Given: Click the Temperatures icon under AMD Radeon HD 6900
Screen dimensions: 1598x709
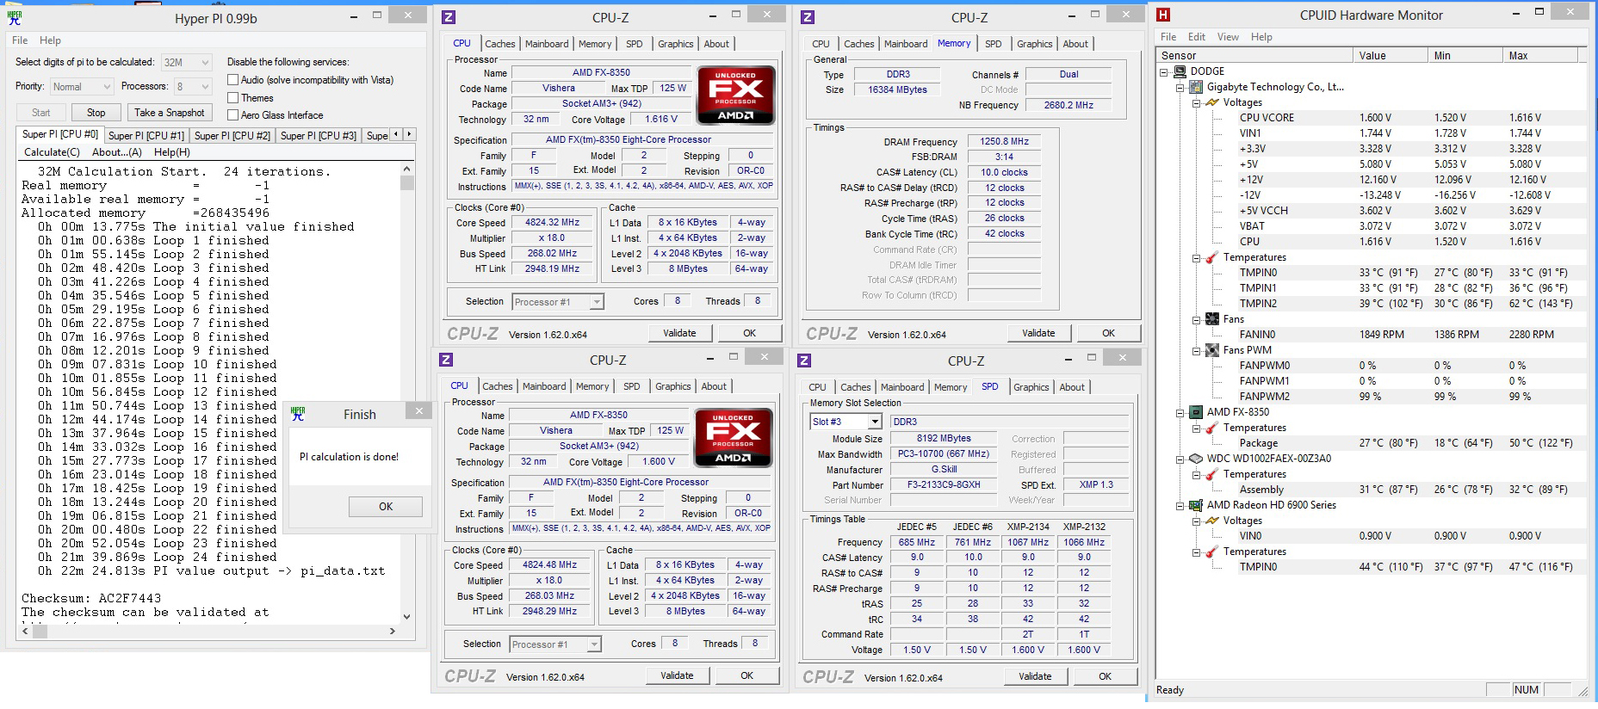Looking at the screenshot, I should tap(1212, 552).
